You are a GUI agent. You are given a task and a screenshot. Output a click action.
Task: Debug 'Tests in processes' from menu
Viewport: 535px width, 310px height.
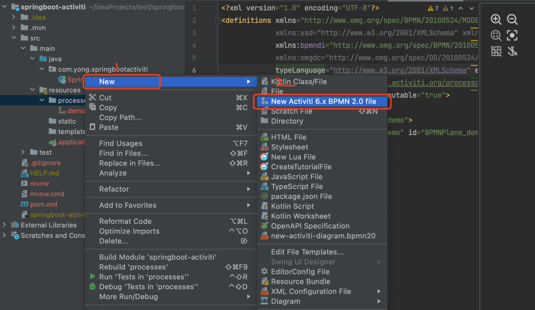click(x=170, y=287)
